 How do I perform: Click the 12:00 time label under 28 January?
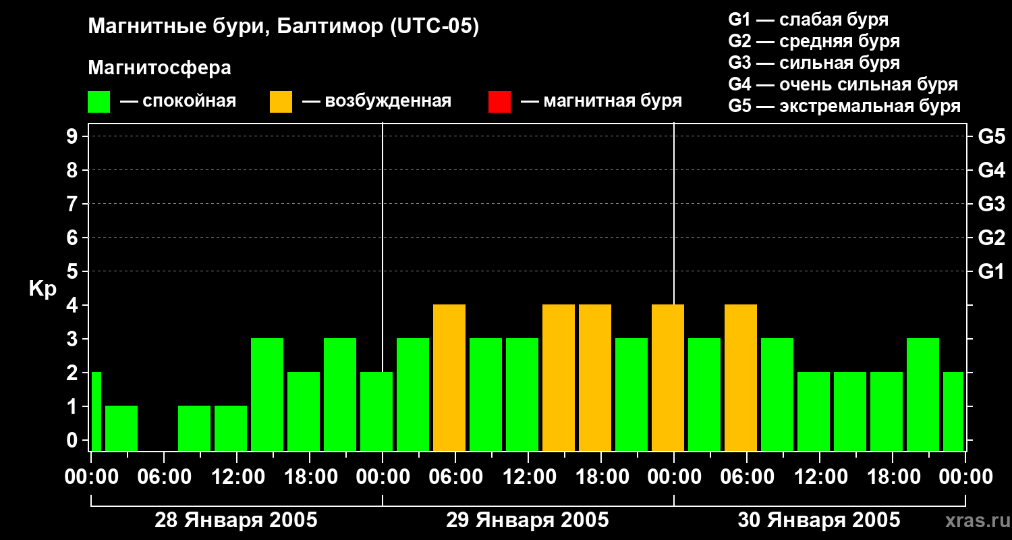coord(236,477)
